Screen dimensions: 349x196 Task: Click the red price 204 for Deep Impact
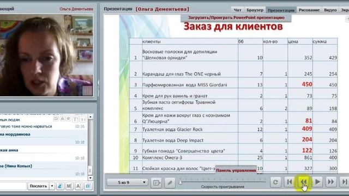coord(307,139)
